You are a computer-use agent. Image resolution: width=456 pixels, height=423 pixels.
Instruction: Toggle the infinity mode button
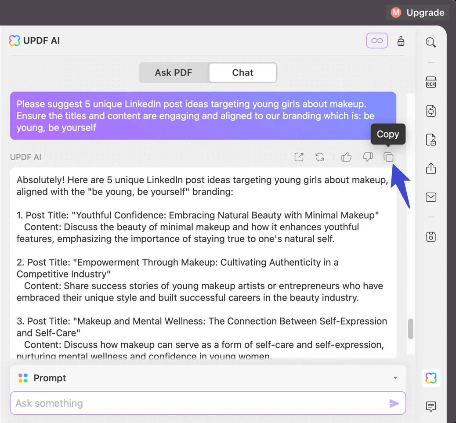377,40
